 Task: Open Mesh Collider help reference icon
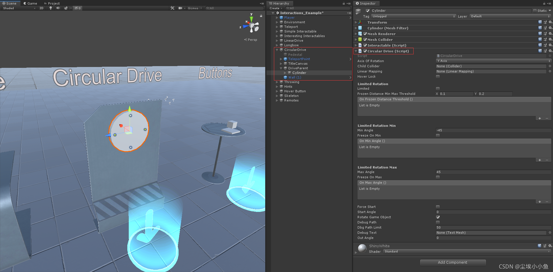[540, 39]
